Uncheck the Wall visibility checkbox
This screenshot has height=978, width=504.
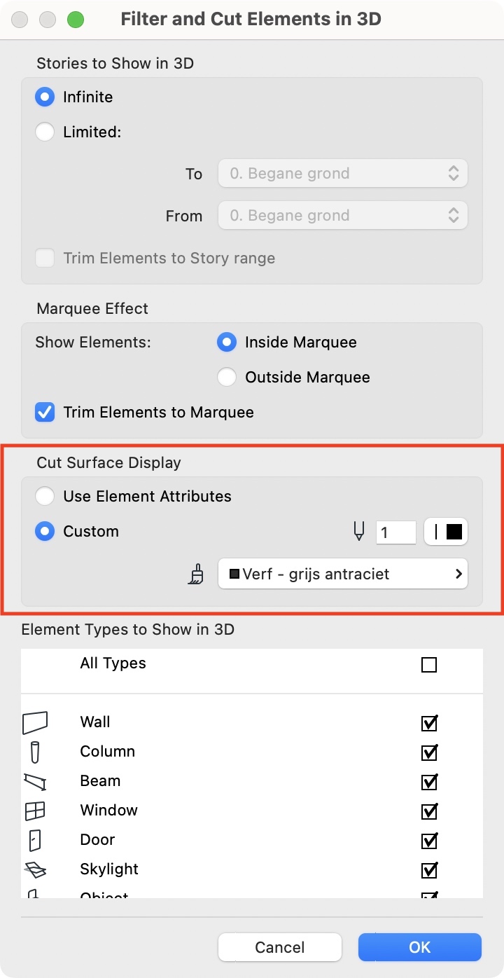point(429,722)
